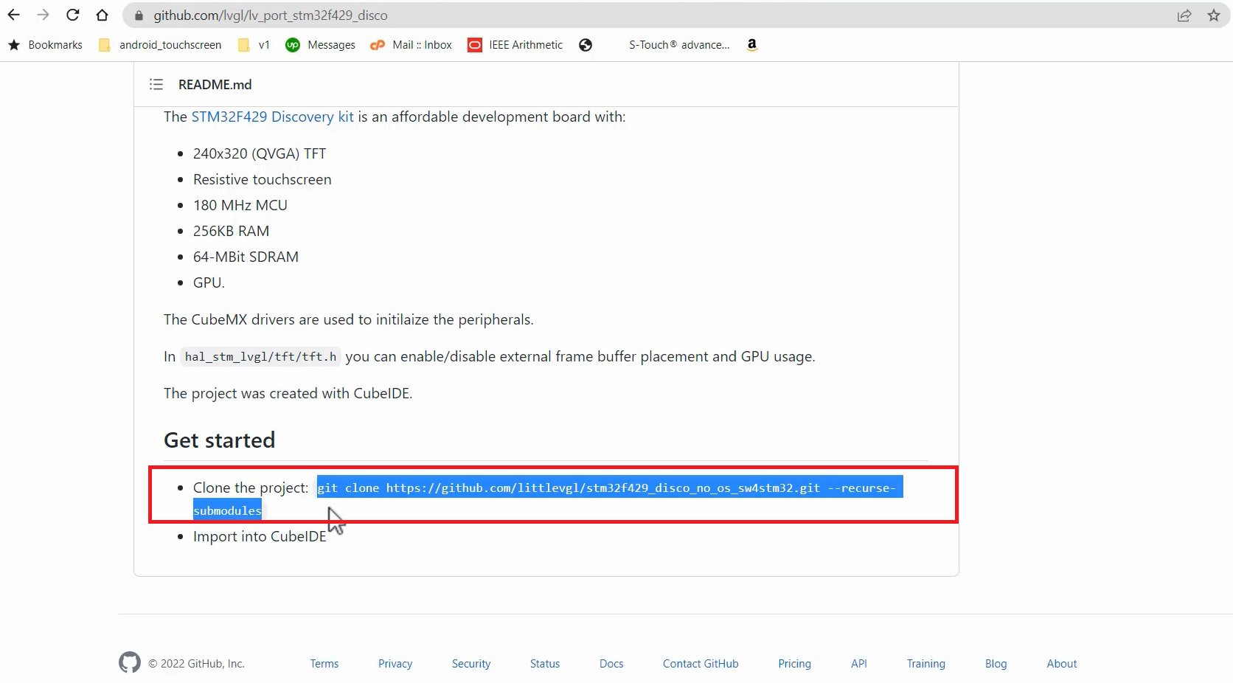Open the S-Touch advance bookmark
Viewport: 1233px width, 683px height.
678,45
